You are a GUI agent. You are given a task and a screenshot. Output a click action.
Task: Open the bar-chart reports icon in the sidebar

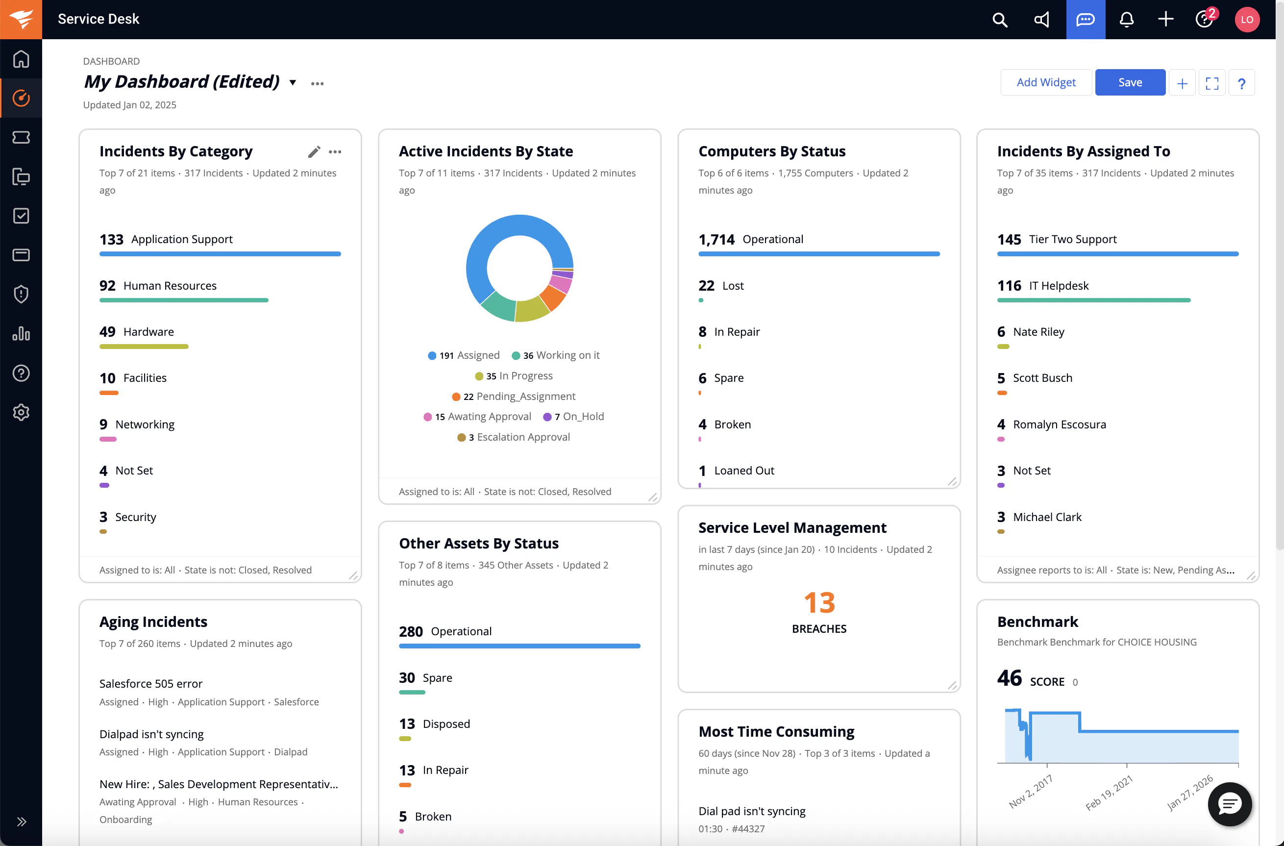tap(21, 333)
